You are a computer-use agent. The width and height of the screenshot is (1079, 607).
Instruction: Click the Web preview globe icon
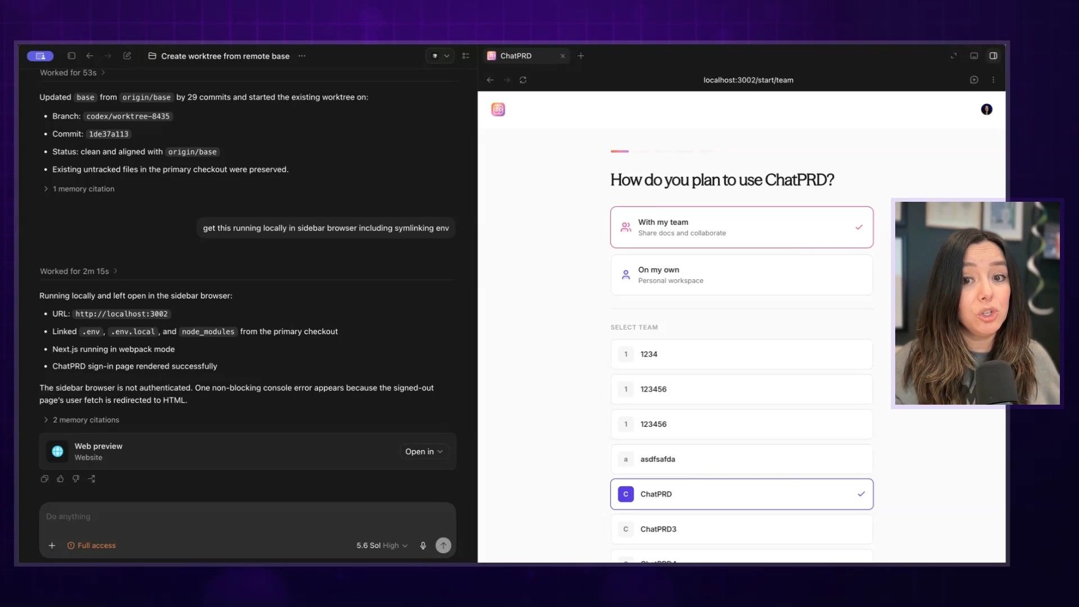(57, 451)
